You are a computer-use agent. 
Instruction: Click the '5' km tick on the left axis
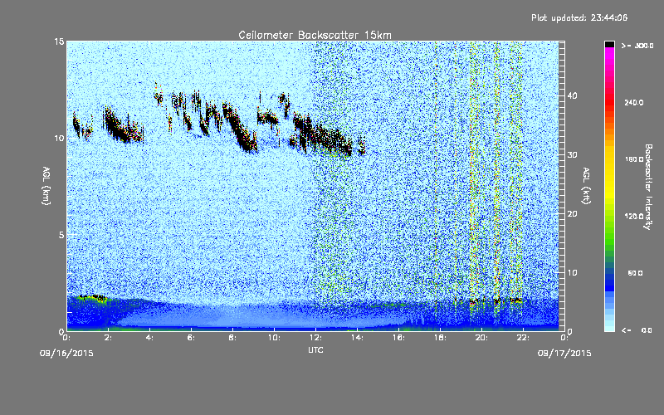pyautogui.click(x=61, y=235)
